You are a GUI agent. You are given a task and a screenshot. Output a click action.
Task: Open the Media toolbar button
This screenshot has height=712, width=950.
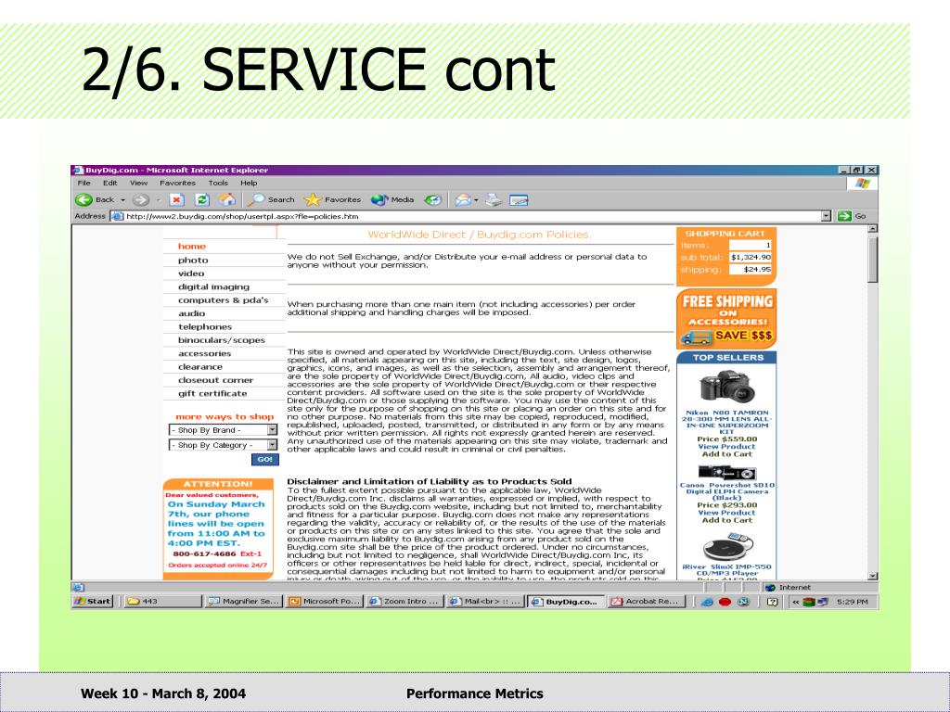tap(392, 200)
